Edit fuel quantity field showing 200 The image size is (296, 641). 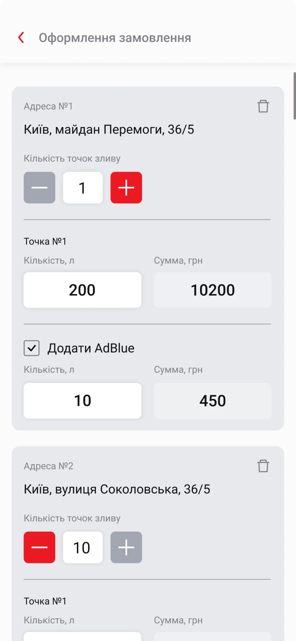point(82,290)
